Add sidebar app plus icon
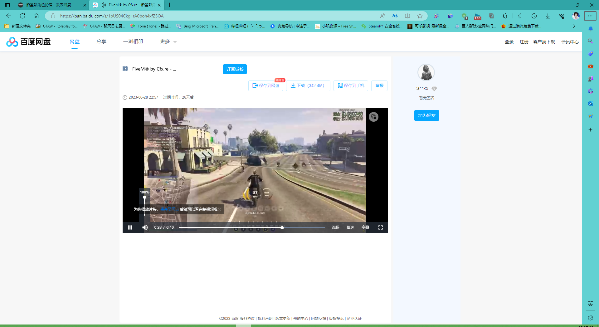This screenshot has width=599, height=327. point(591,129)
